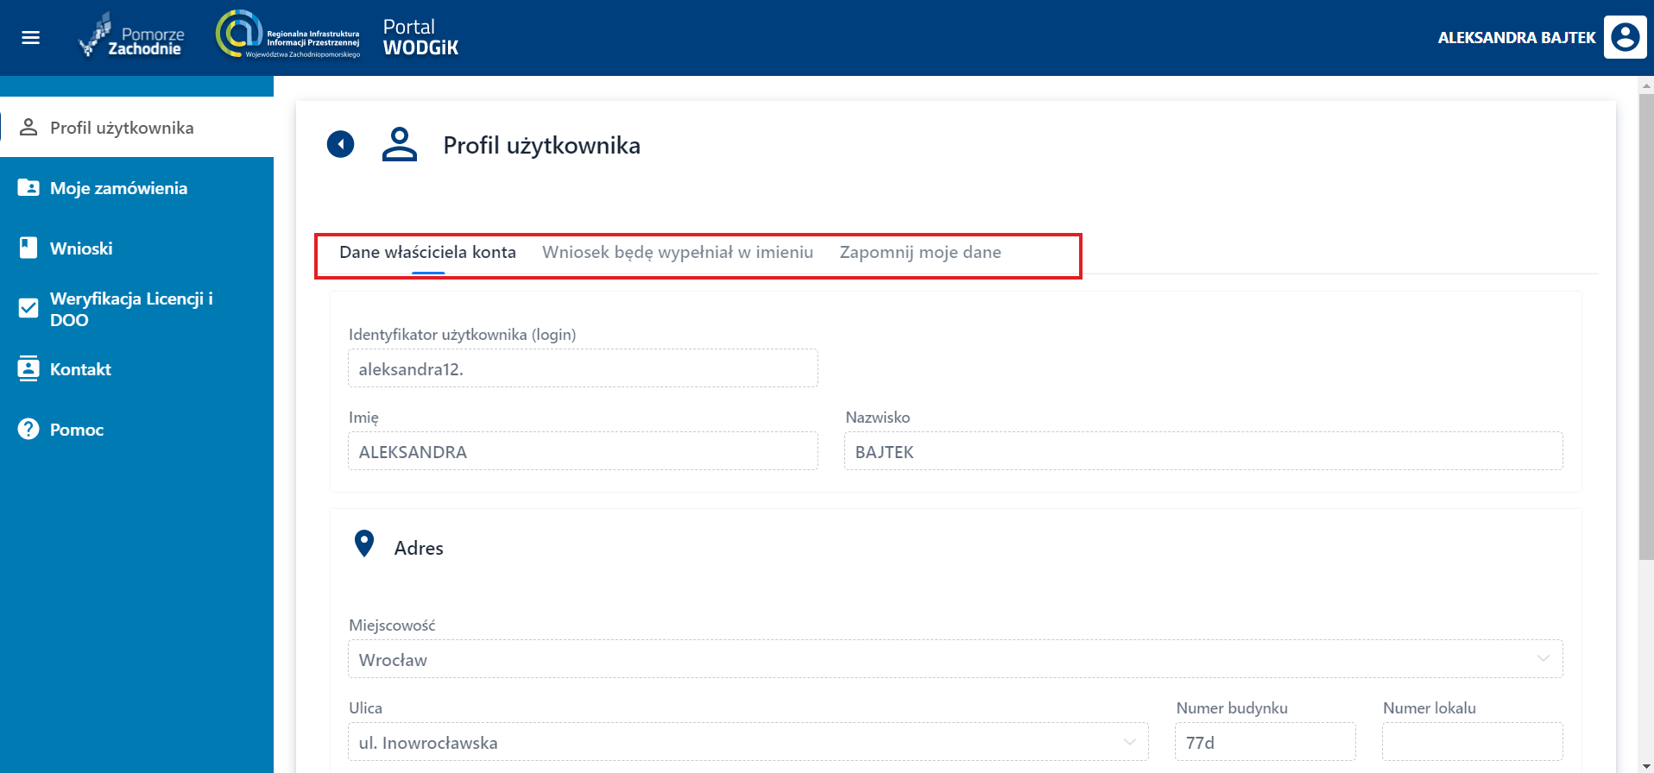
Task: Select Profil użytkownika in sidebar
Action: pos(137,128)
